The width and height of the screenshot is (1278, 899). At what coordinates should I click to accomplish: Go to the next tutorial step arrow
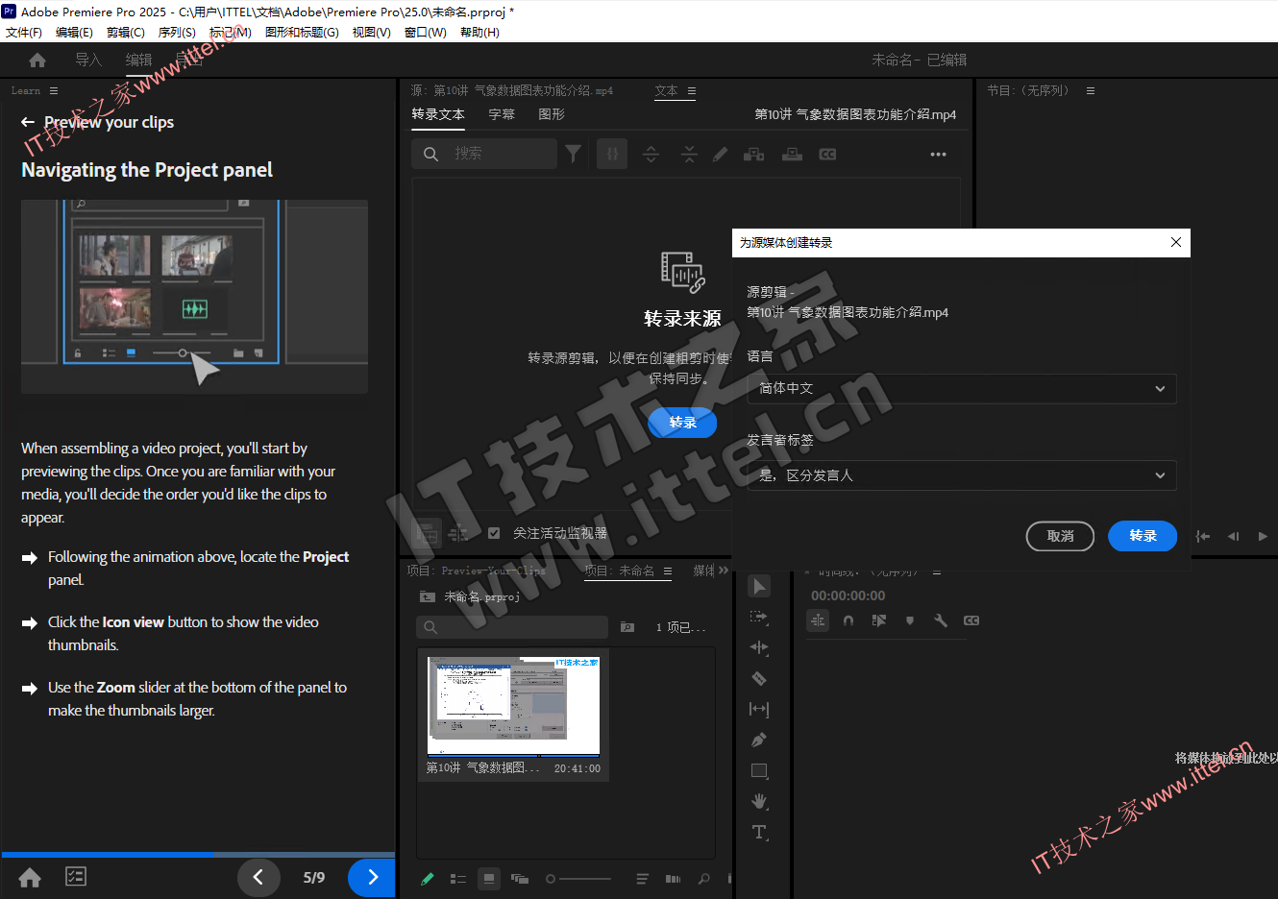pos(373,877)
